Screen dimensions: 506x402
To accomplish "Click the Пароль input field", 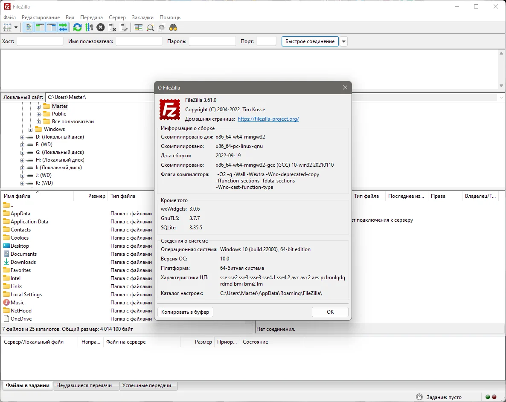I will (x=212, y=41).
